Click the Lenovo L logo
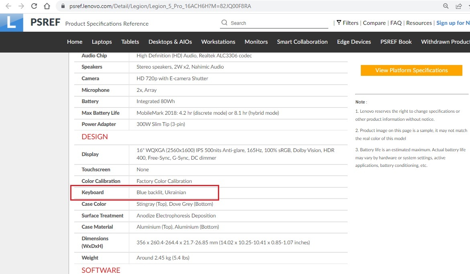The image size is (470, 274). (x=11, y=22)
